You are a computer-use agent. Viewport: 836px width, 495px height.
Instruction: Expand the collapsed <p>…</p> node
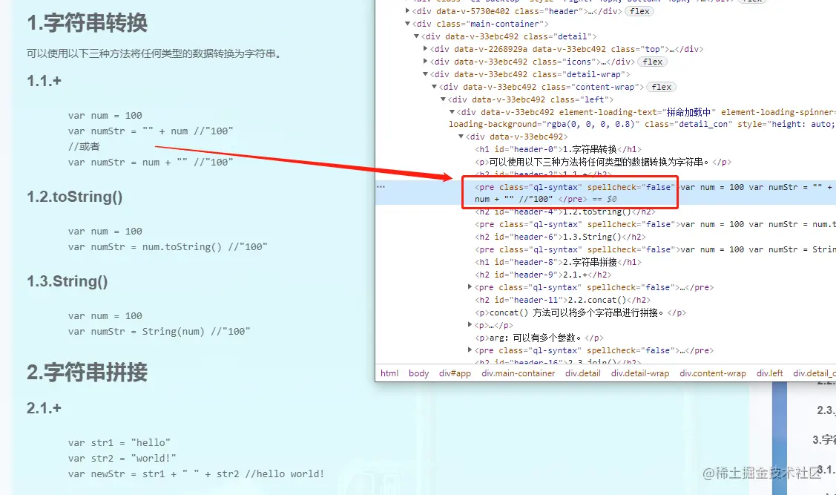click(x=470, y=325)
